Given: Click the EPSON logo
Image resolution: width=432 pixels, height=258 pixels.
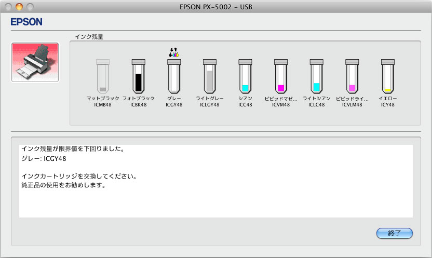Looking at the screenshot, I should coord(26,22).
